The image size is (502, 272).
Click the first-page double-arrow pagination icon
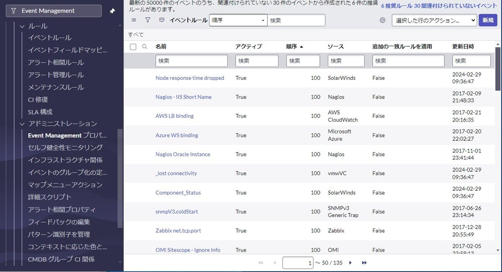pos(261,262)
